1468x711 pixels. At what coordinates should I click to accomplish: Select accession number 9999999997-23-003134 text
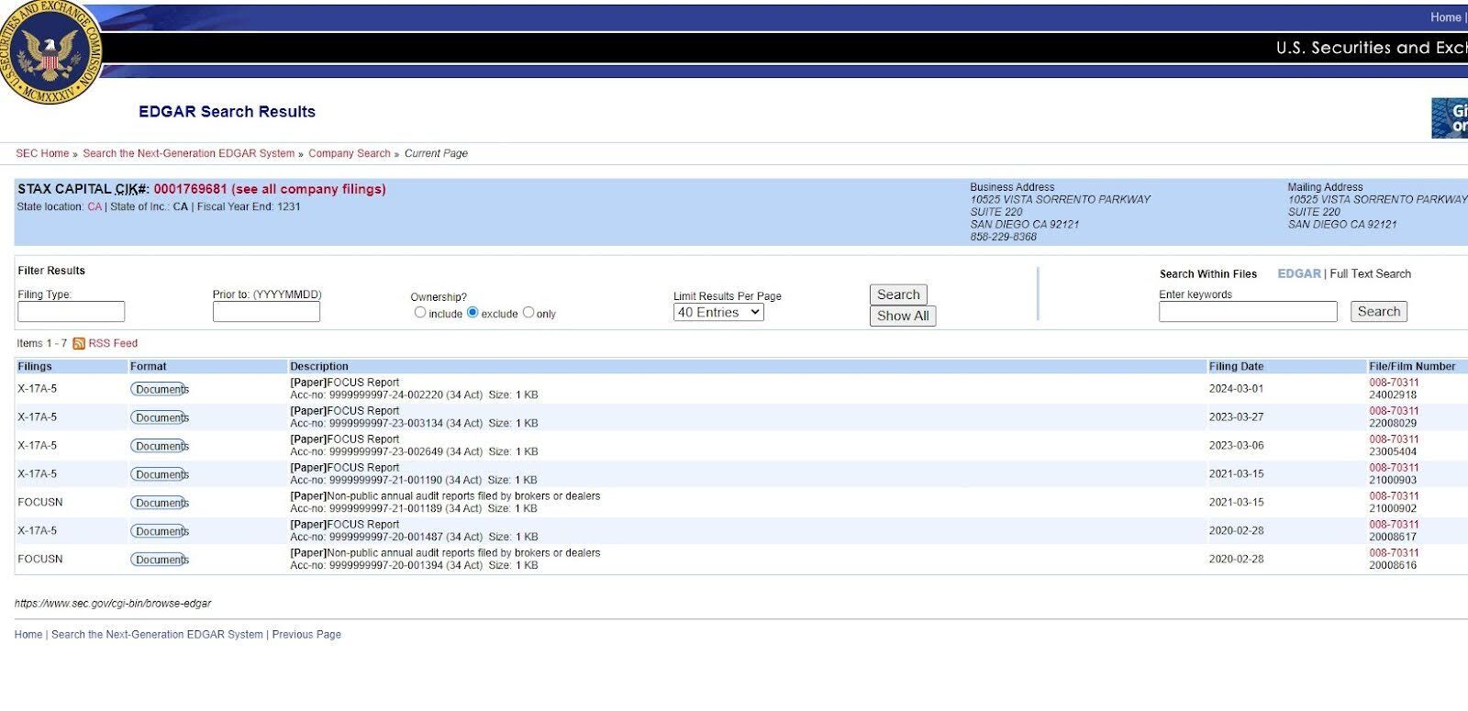(x=385, y=424)
